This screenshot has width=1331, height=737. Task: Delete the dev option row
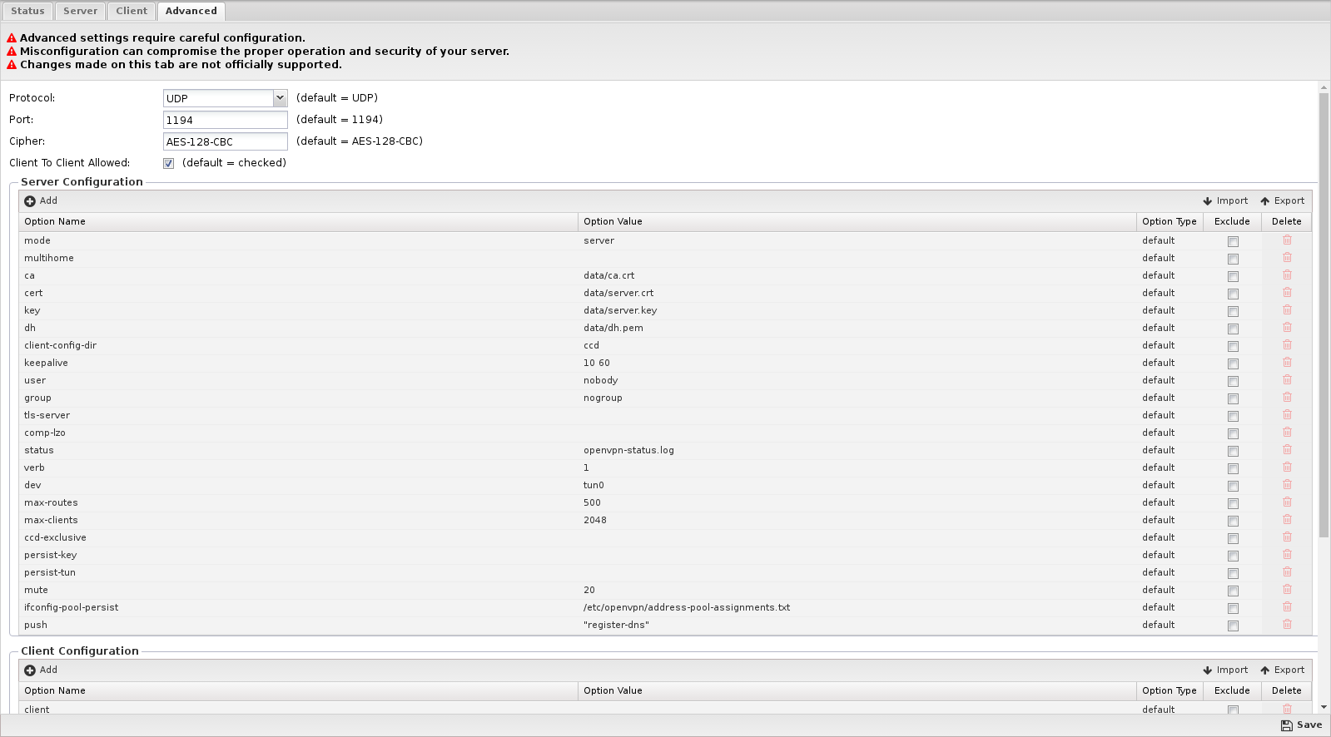click(1287, 485)
